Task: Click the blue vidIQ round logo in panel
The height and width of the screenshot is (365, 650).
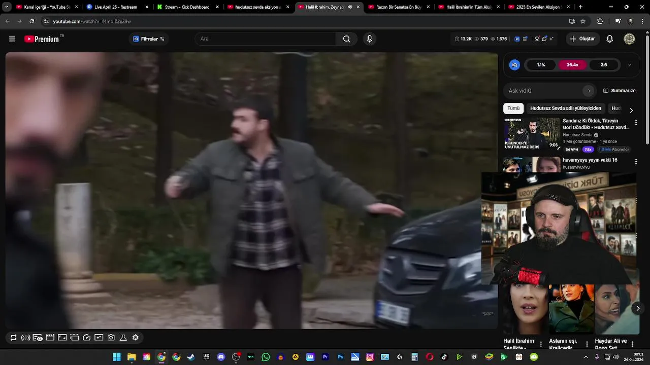Action: (x=514, y=65)
